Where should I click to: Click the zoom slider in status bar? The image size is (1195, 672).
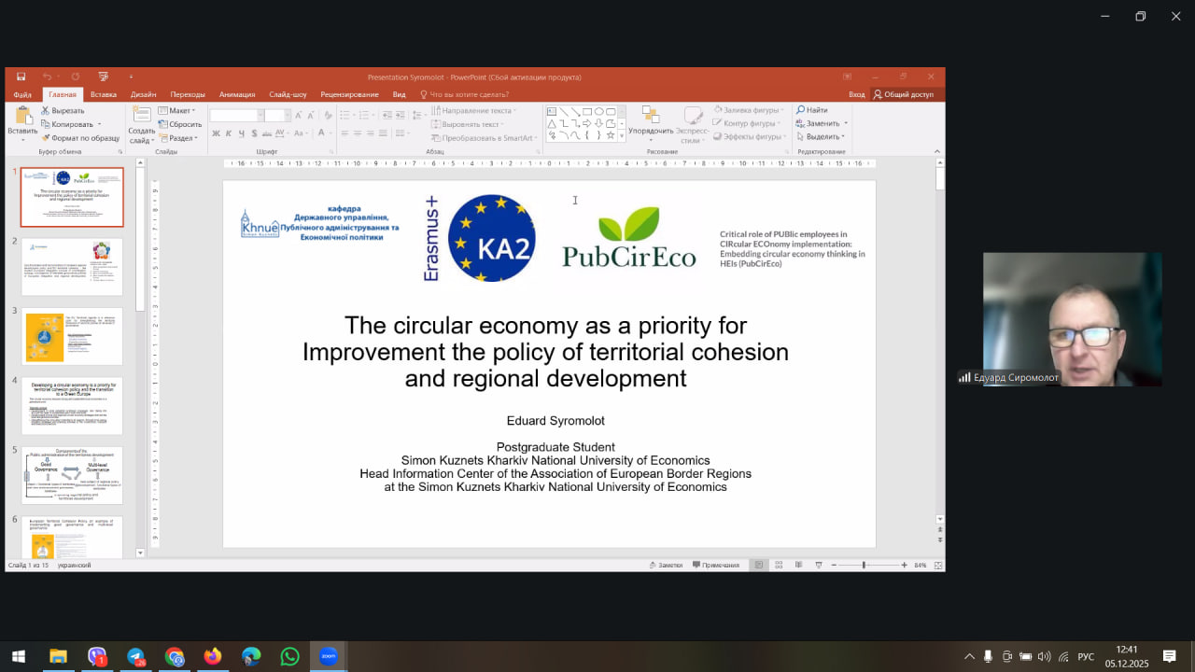point(864,565)
